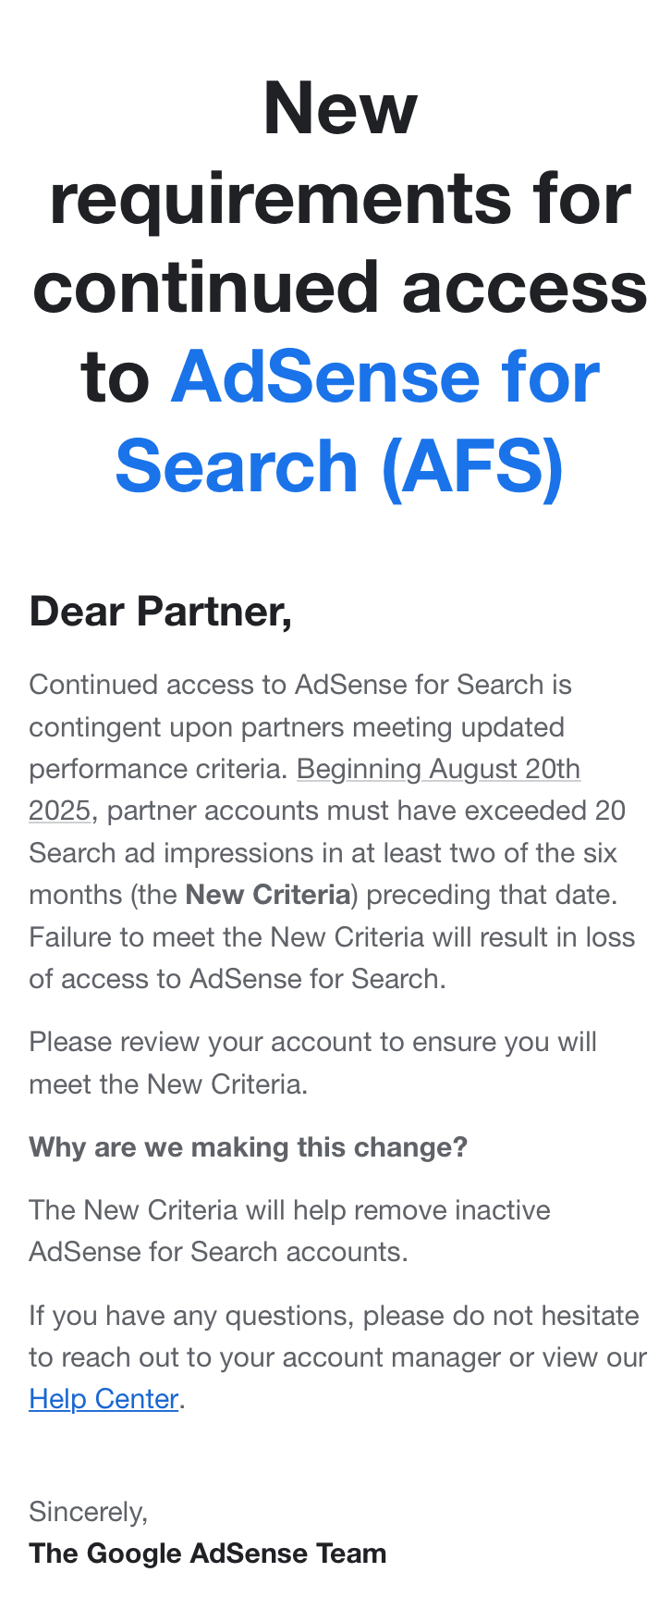Click the "Sincerely," closing text
Viewport: 671px width, 1597px height.
point(89,1511)
